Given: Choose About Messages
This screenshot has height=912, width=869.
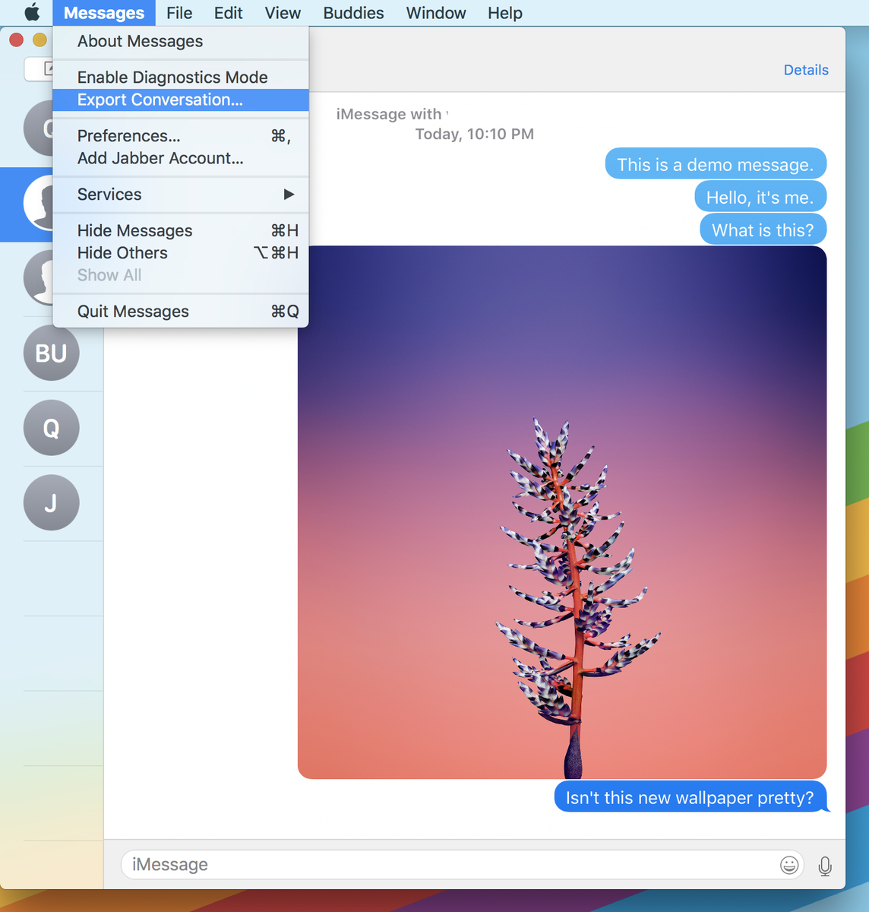Looking at the screenshot, I should coord(181,41).
